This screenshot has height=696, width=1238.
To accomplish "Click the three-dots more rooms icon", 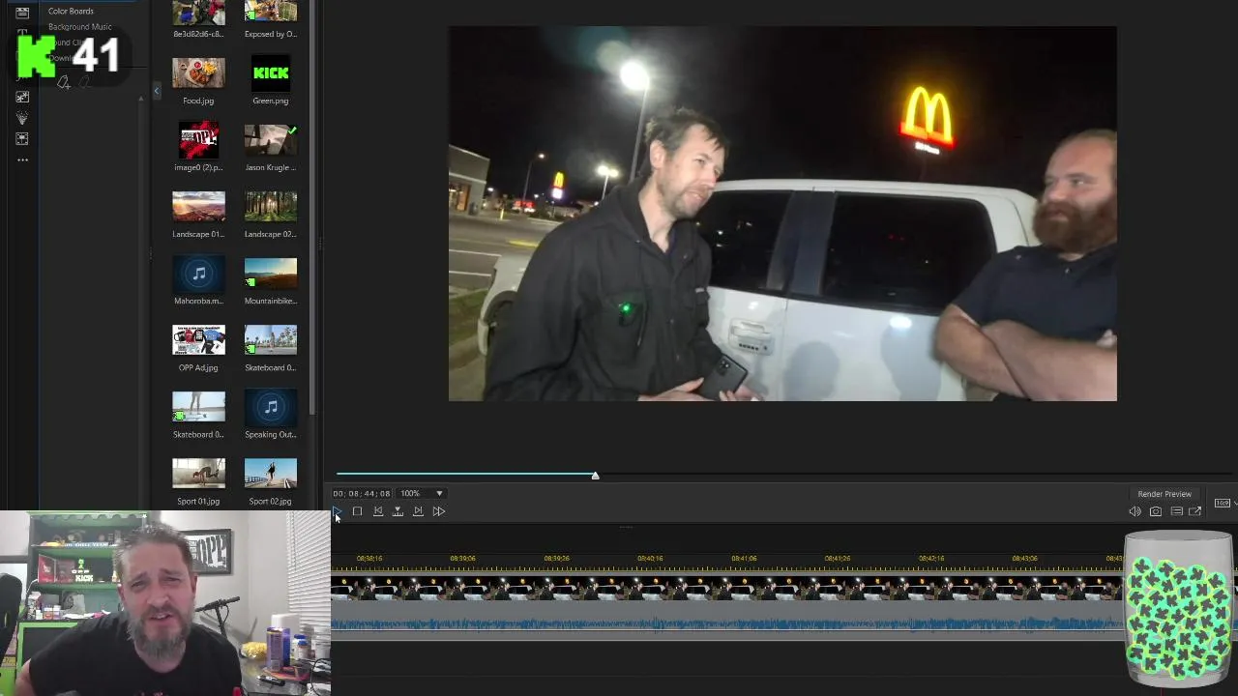I will [x=22, y=159].
